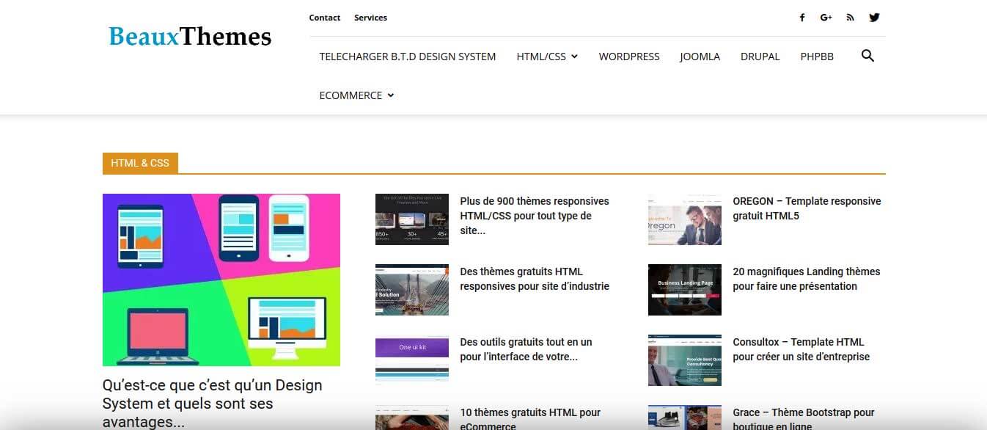Open the RSS feed icon
The image size is (987, 430).
pos(850,18)
